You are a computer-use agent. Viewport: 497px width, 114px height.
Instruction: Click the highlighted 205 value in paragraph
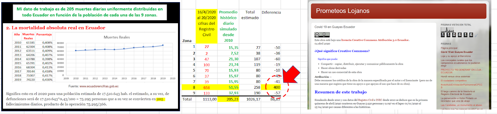(x=160, y=99)
